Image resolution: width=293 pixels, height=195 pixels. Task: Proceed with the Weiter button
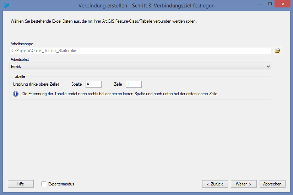click(244, 184)
